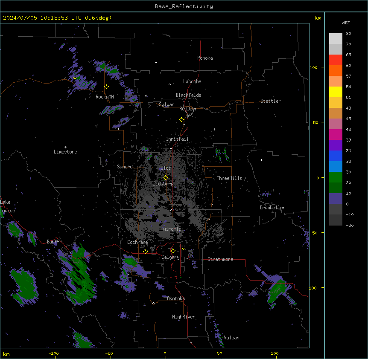Click the Lake Louise label
The image size is (368, 359).
click(x=8, y=206)
